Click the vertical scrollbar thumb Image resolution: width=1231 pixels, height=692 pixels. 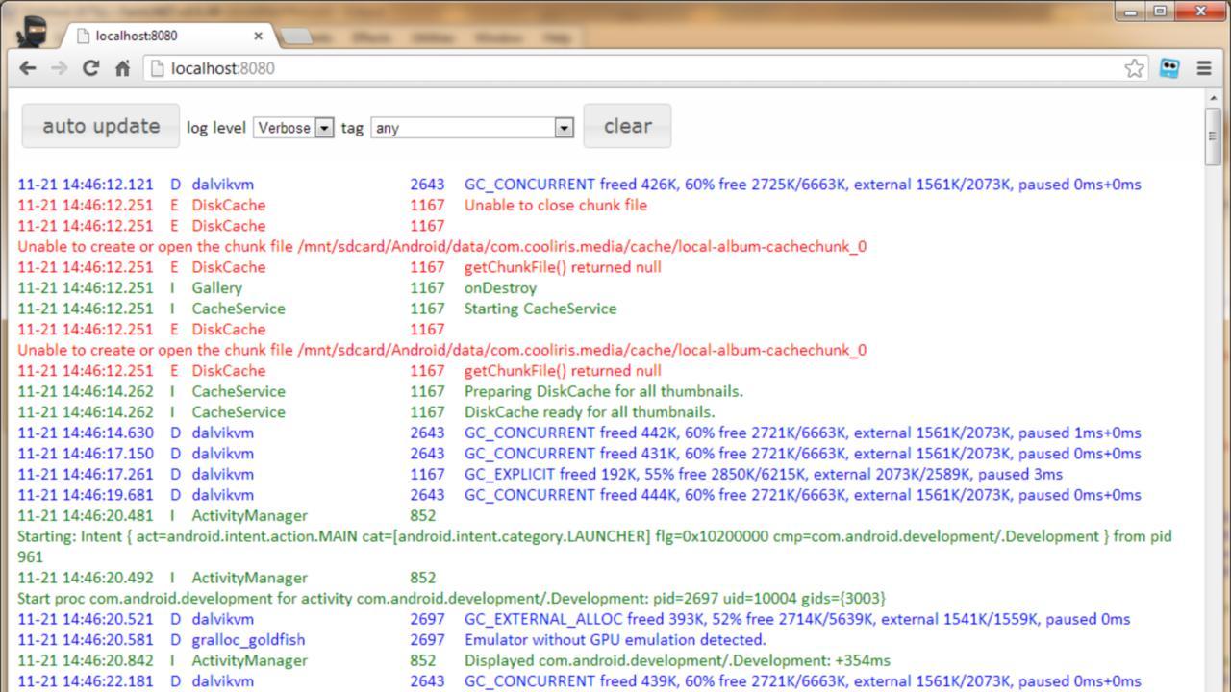click(x=1212, y=136)
